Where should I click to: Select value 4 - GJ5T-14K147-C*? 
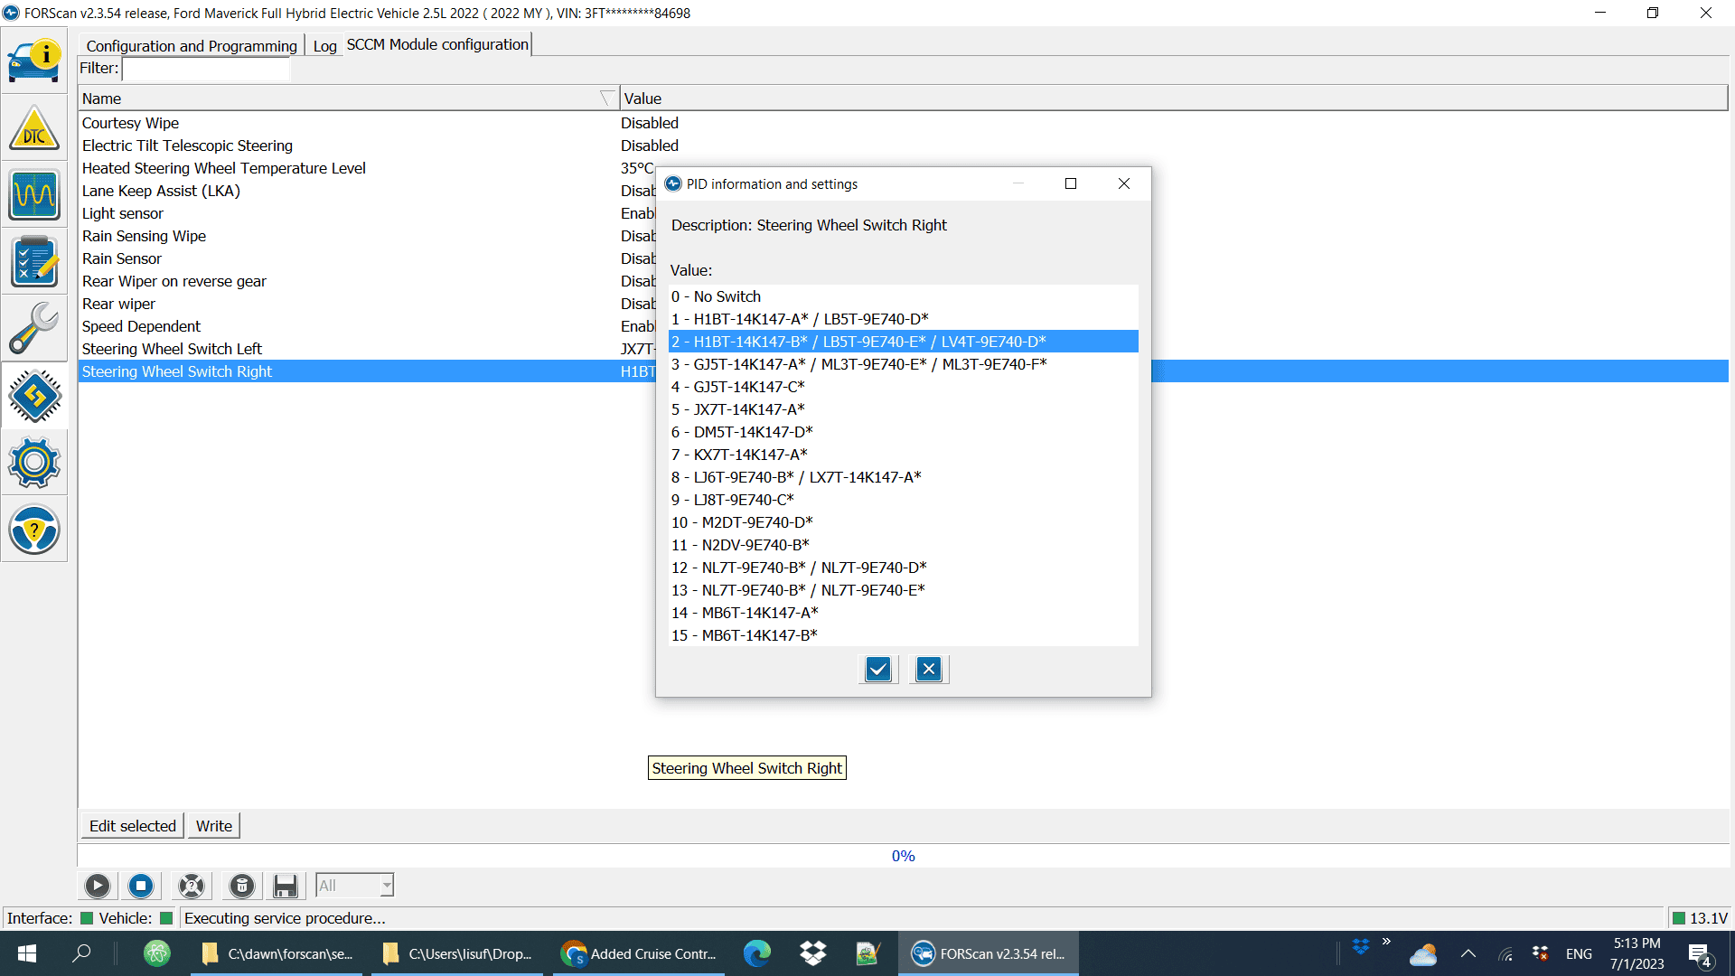click(x=903, y=387)
